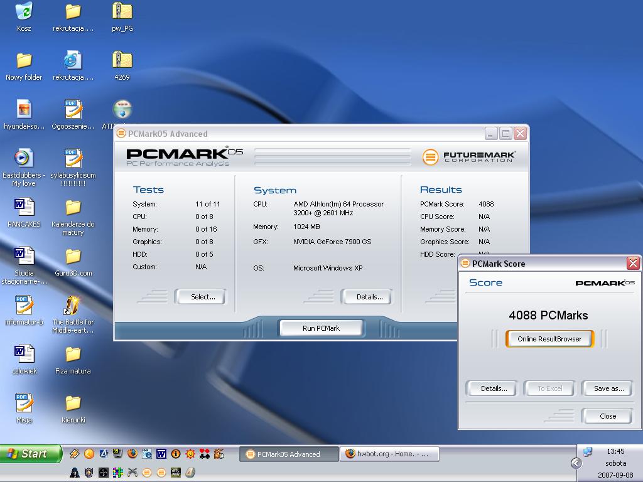
Task: Click the Select... tests button
Action: (200, 297)
